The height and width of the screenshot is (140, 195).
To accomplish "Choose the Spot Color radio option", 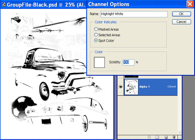I will tap(96, 40).
